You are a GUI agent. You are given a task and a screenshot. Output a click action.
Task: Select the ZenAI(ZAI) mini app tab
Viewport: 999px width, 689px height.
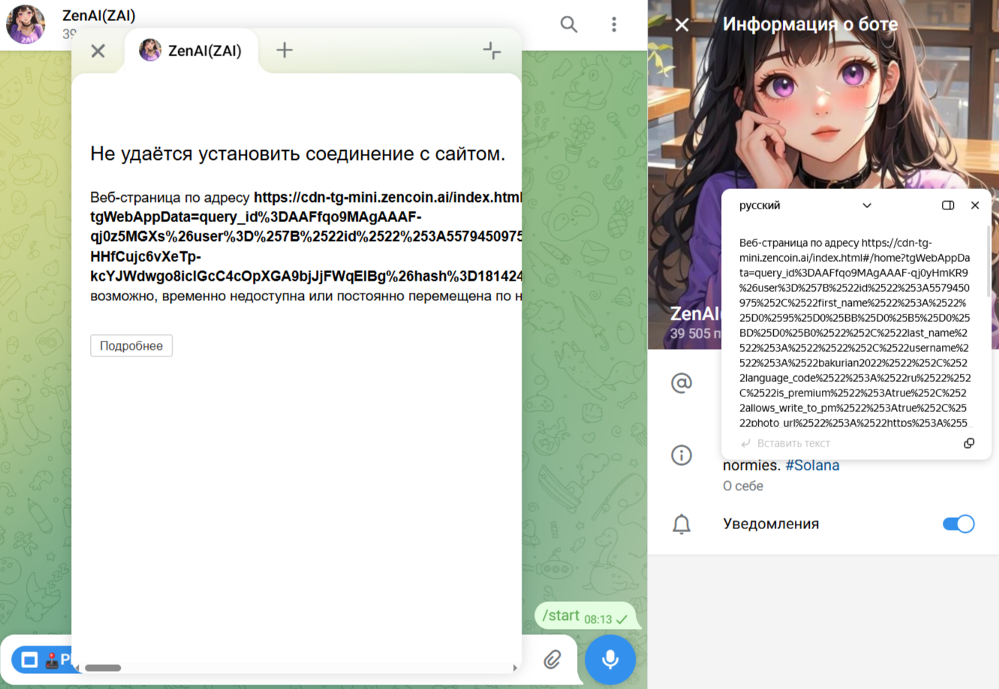point(191,51)
